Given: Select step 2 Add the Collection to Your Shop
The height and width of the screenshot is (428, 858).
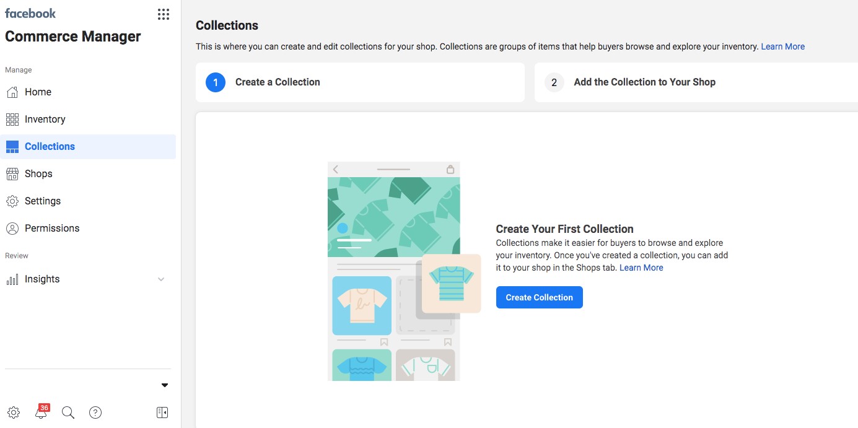Looking at the screenshot, I should (x=644, y=82).
